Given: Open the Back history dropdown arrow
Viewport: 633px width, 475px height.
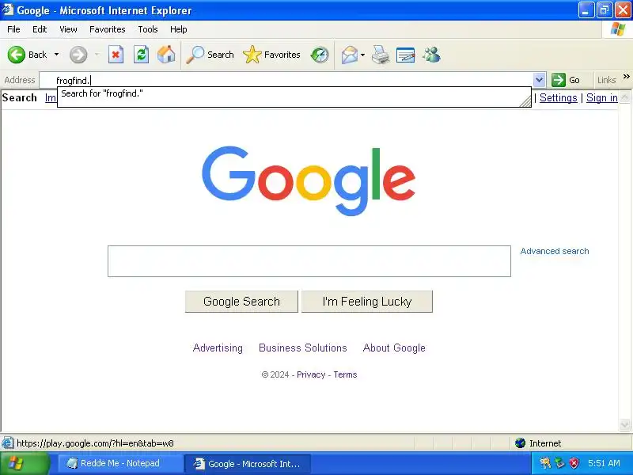Looking at the screenshot, I should [56, 55].
